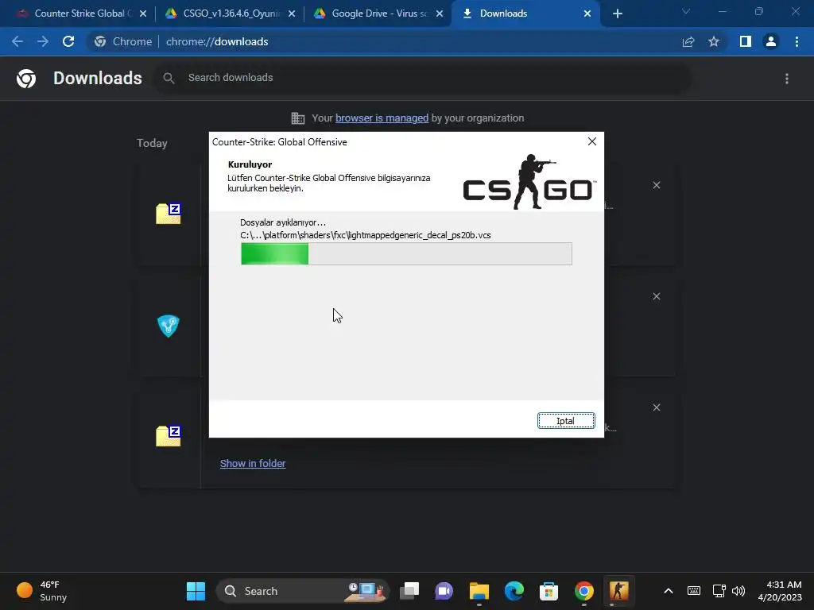Screen dimensions: 814x610
Task: Open the Chat app on taskbar
Action: 444,591
